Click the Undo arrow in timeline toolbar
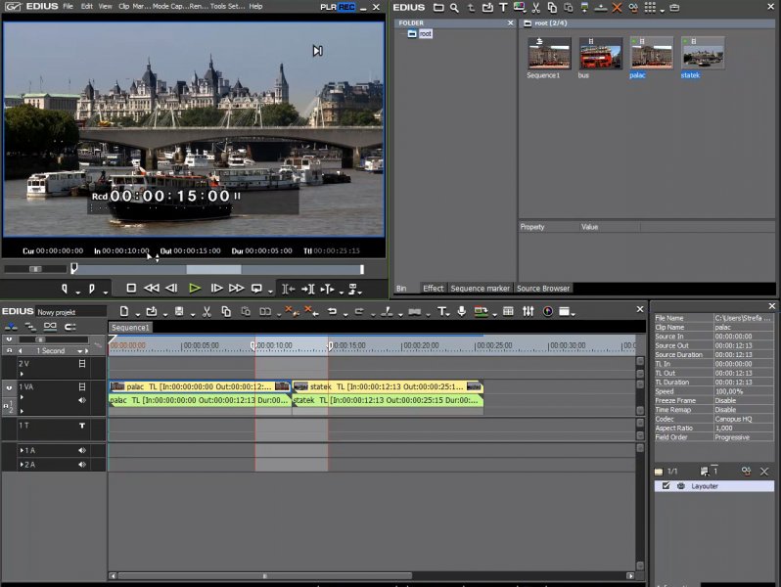 [332, 311]
